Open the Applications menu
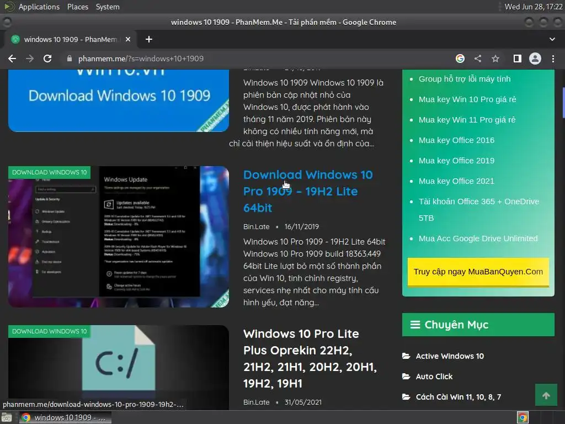Screen dimensions: 565x424 (x=39, y=7)
